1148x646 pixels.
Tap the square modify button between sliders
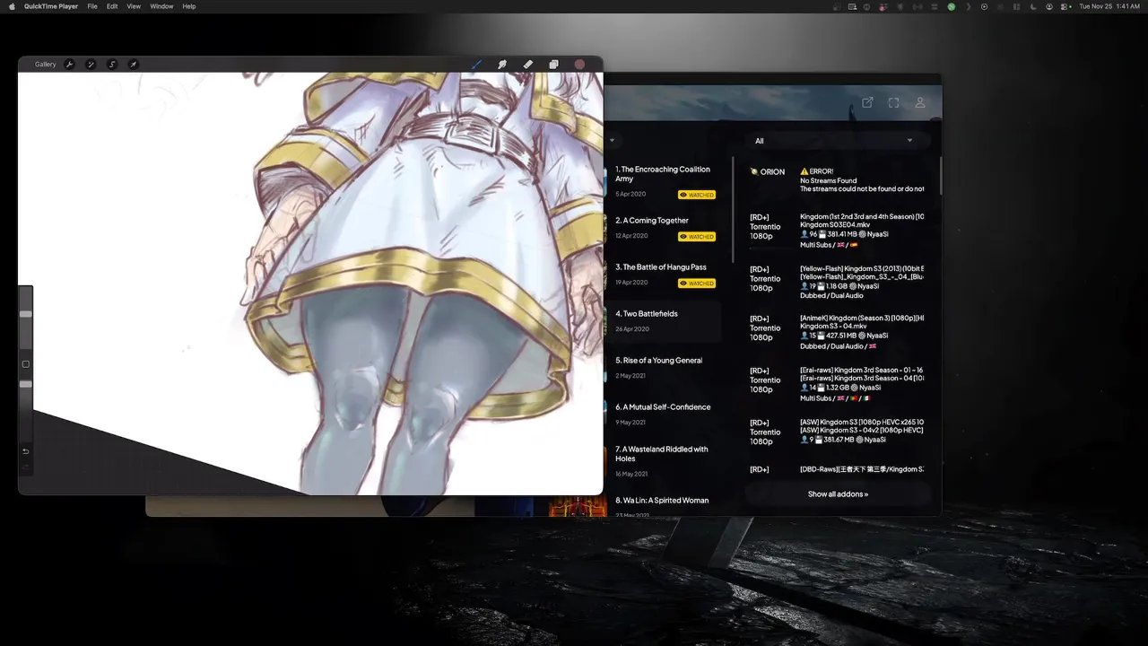[26, 364]
